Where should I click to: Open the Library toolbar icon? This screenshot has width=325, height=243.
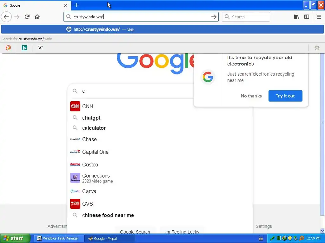[x=296, y=17]
